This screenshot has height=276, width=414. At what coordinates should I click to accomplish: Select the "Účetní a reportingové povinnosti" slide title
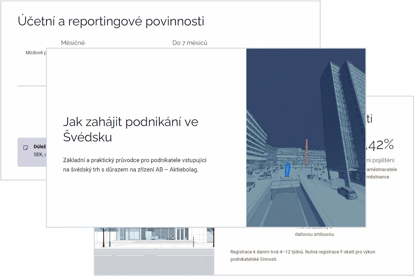pos(111,21)
